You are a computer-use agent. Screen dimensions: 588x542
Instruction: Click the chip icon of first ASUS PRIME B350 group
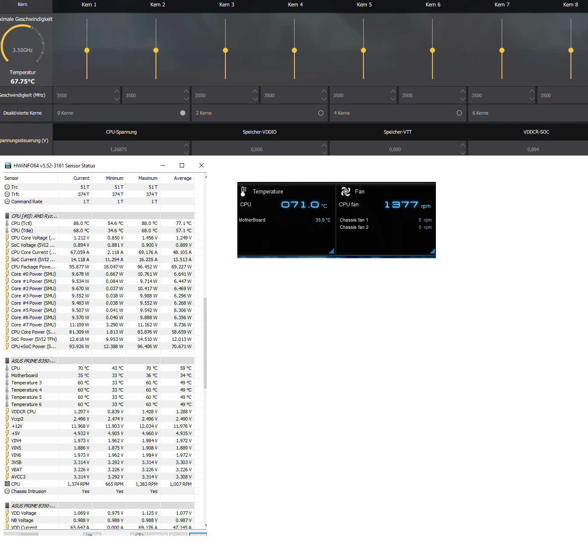tap(7, 361)
